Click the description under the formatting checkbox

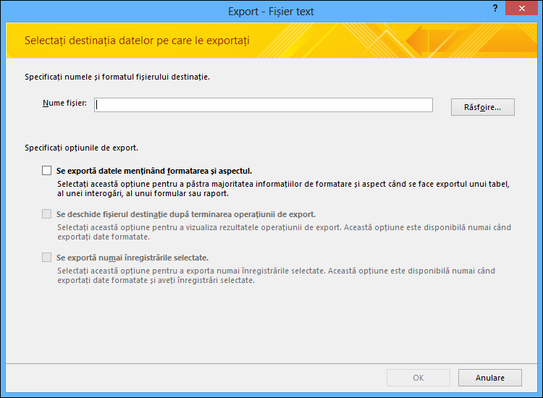[283, 189]
